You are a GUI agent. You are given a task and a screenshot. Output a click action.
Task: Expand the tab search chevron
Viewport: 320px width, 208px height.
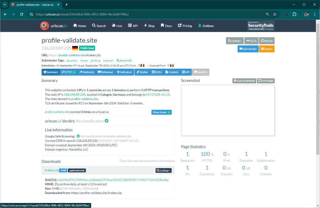5,5
